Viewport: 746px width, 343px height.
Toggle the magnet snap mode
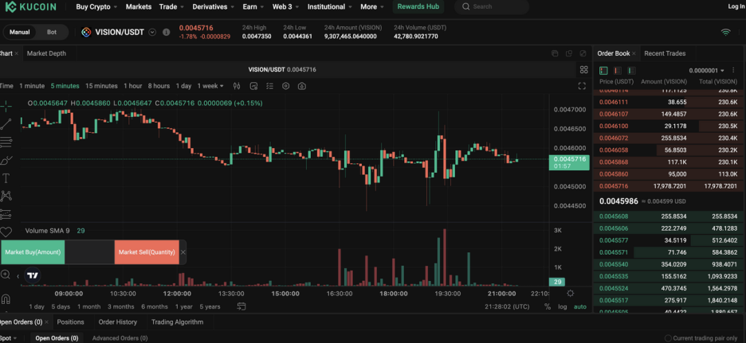tap(6, 299)
